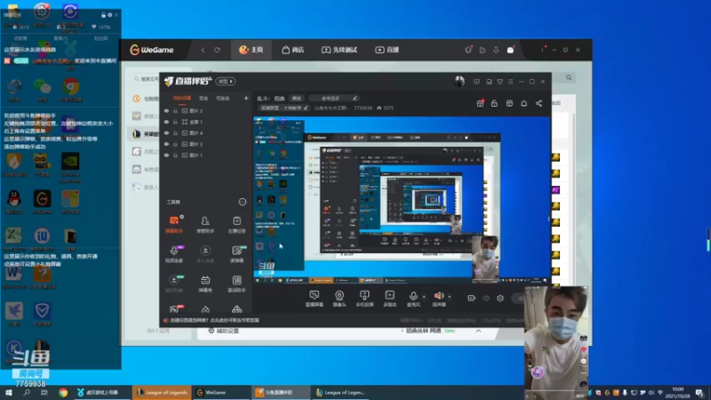Hide the 图片 1 layer
711x400 pixels.
click(166, 155)
